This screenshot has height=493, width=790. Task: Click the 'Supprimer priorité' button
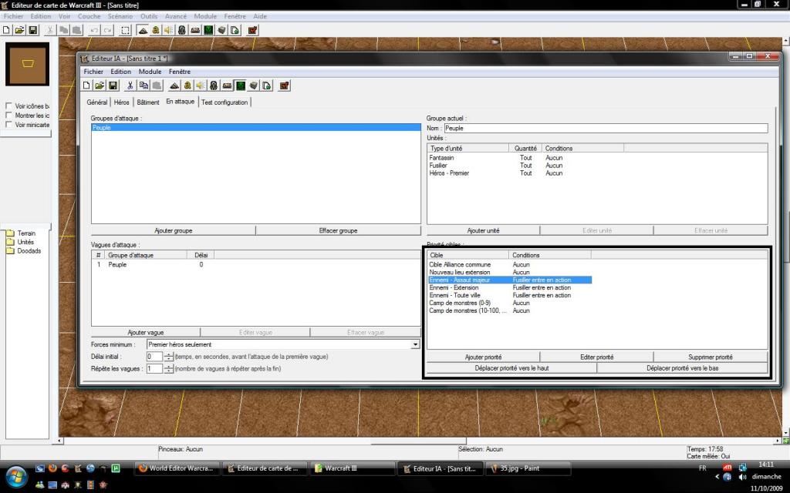pos(711,357)
